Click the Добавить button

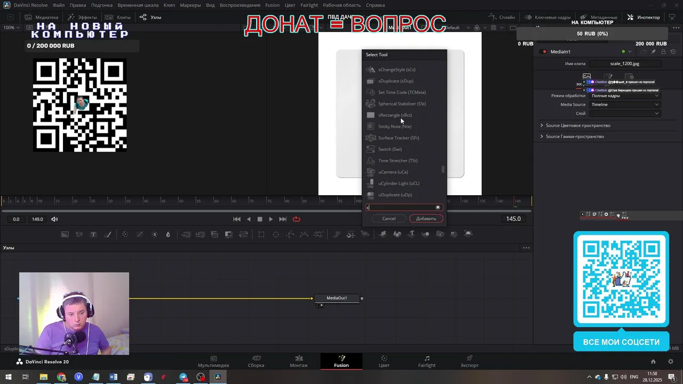426,219
